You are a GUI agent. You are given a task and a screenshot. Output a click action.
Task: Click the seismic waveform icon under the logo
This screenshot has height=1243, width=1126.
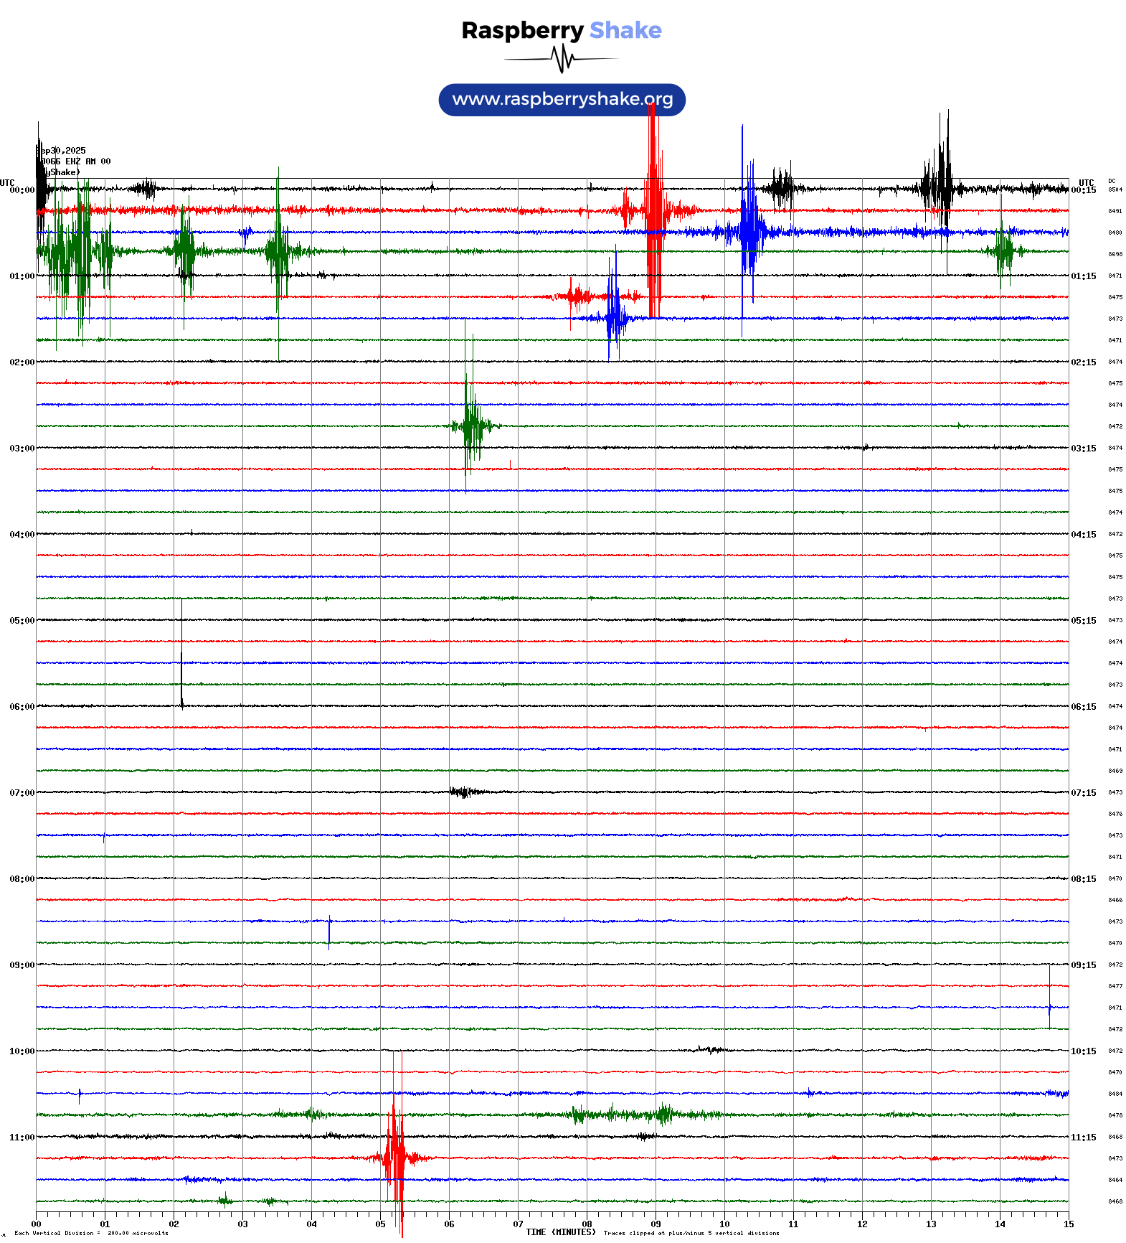point(561,59)
